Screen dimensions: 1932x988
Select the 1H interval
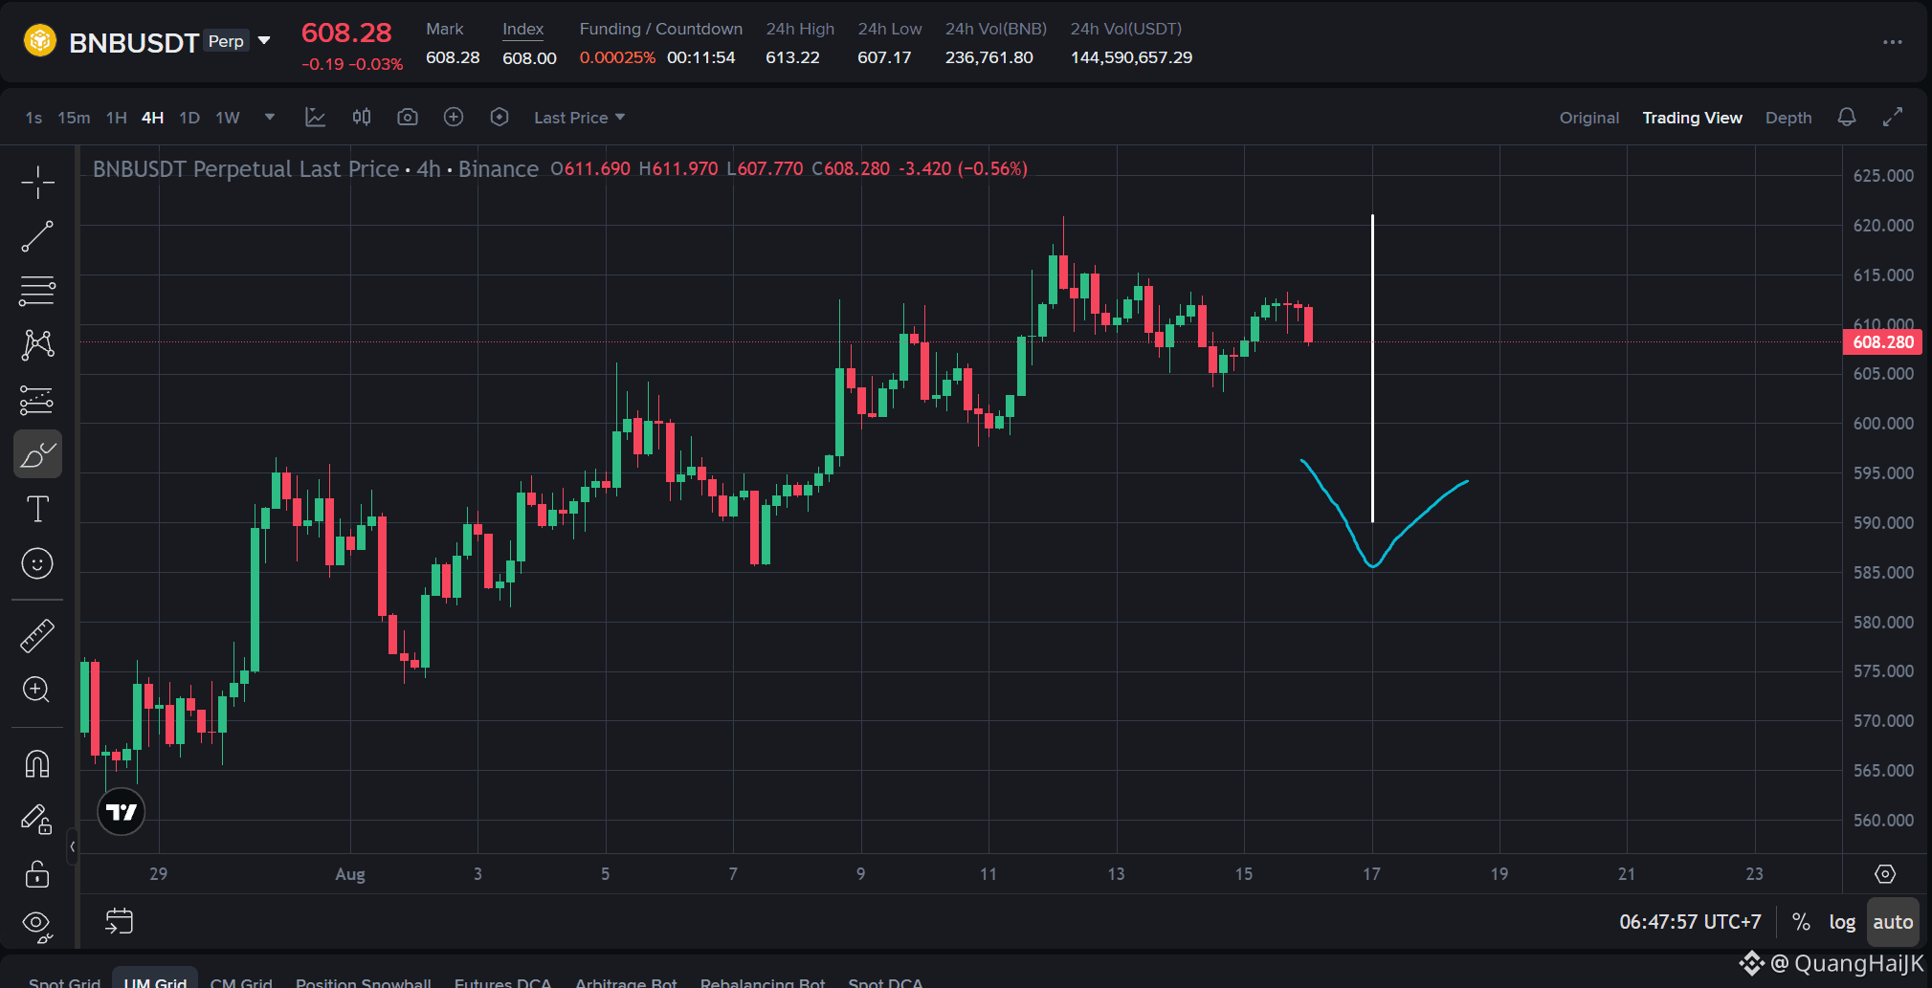coord(116,118)
